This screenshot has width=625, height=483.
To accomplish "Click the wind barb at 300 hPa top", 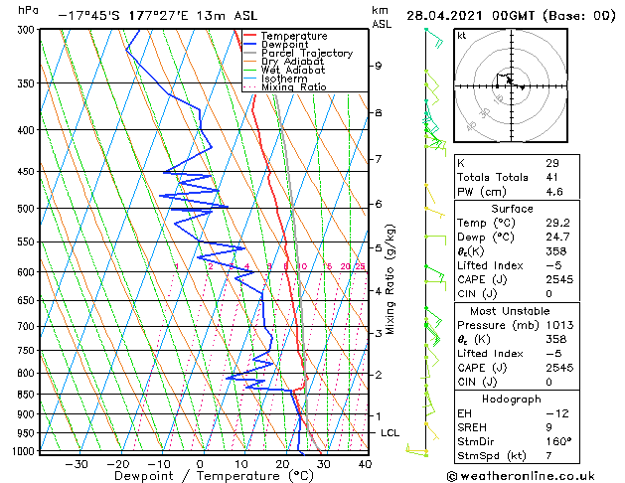I will [434, 38].
